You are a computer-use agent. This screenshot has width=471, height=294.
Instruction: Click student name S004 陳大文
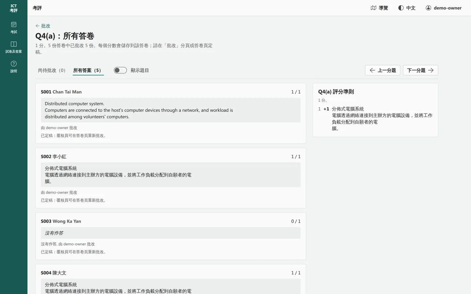(54, 273)
